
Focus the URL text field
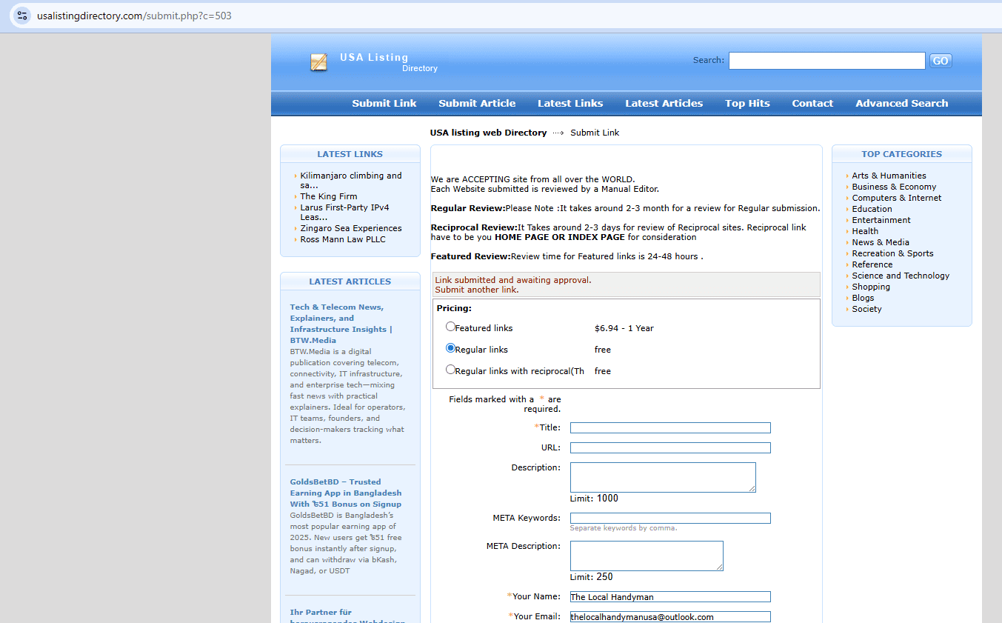point(669,448)
